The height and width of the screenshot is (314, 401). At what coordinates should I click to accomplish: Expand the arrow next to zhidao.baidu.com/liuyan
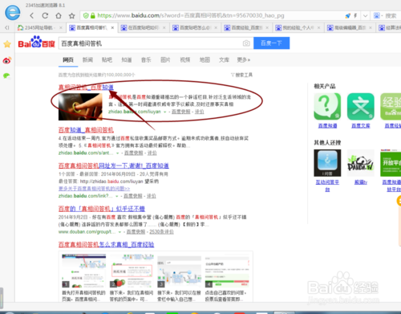(165, 112)
